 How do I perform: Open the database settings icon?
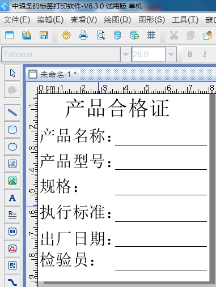(x=117, y=35)
